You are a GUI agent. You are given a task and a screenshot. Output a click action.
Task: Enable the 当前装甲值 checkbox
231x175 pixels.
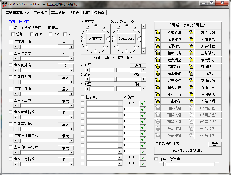(11, 42)
